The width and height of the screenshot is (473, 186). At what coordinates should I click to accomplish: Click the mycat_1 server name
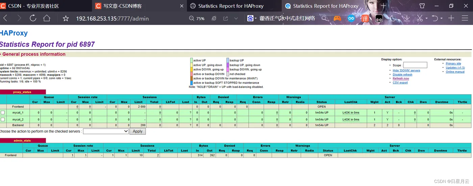tap(18, 112)
